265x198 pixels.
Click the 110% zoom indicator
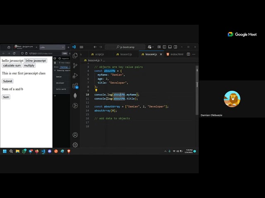[65, 53]
